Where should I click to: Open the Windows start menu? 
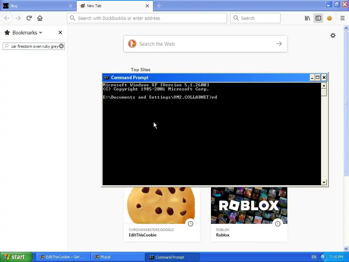coord(16,257)
